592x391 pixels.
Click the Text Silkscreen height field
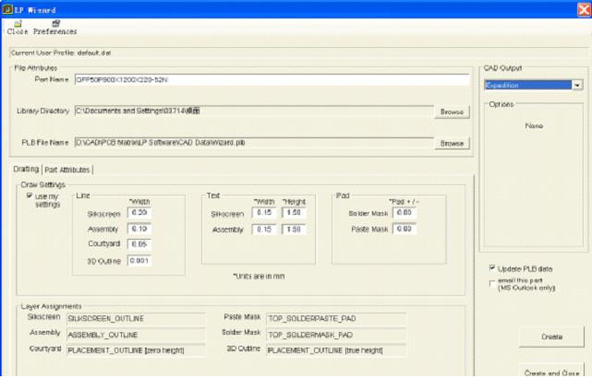(x=294, y=213)
